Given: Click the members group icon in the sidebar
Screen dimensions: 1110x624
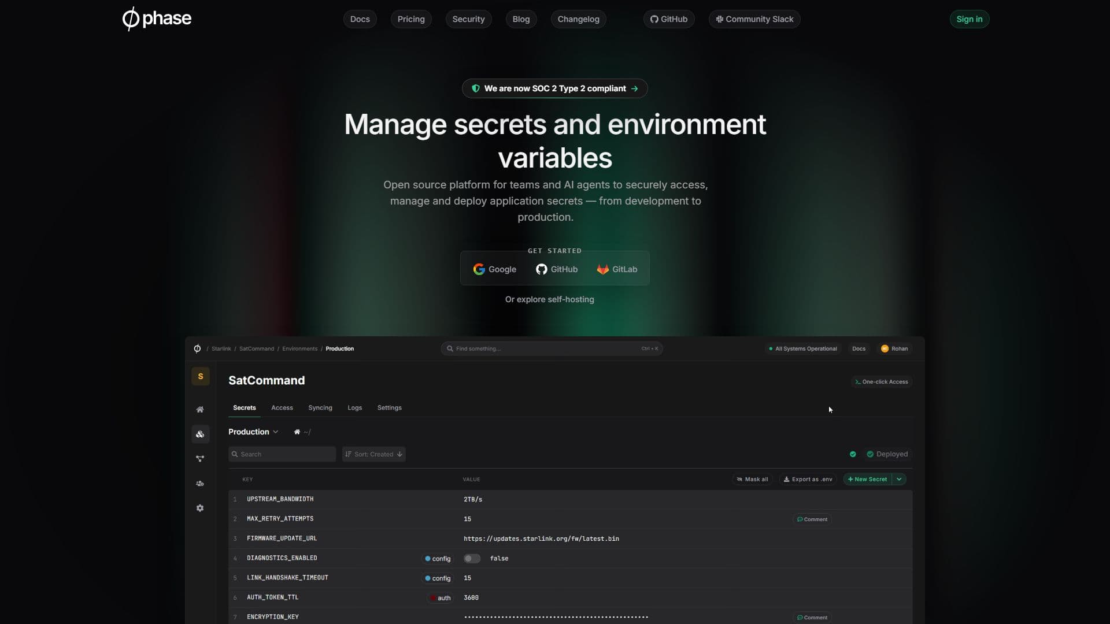Looking at the screenshot, I should (200, 484).
